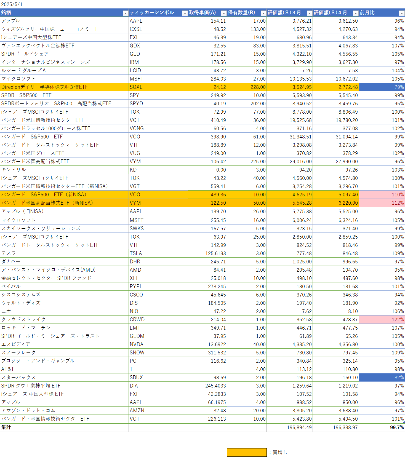This screenshot has height=465, width=405.
Task: Select the name cell Direxionデイリー半導体株ブル3倍ETF
Action: 64,87
